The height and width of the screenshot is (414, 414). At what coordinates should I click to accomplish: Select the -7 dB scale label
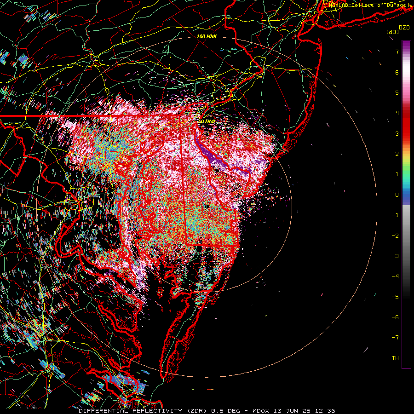tap(395, 338)
